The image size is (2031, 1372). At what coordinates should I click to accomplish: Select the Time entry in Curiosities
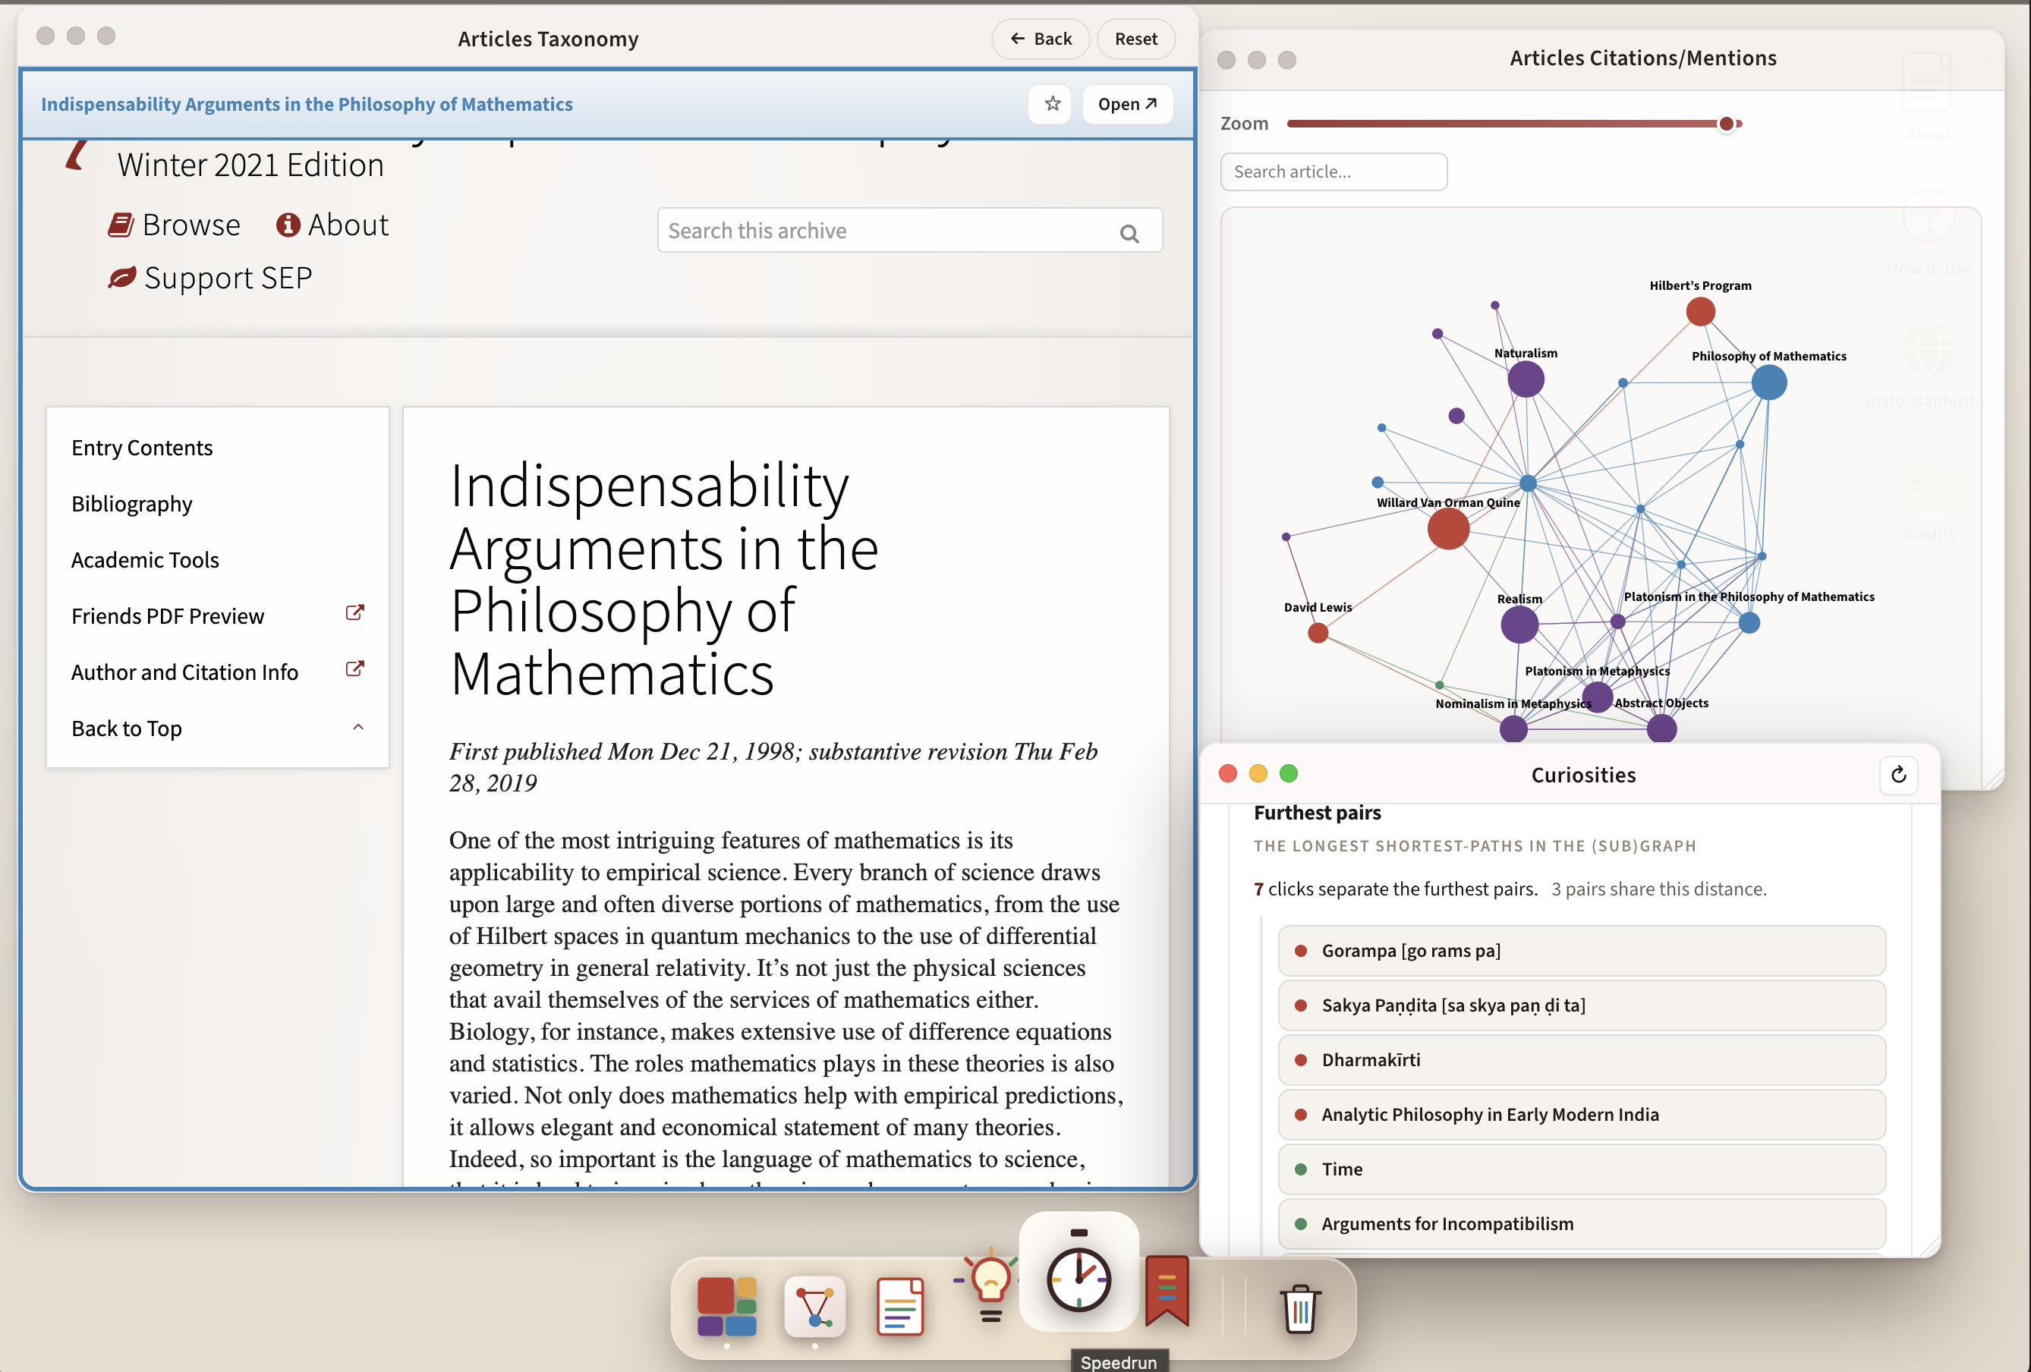[x=1581, y=1169]
